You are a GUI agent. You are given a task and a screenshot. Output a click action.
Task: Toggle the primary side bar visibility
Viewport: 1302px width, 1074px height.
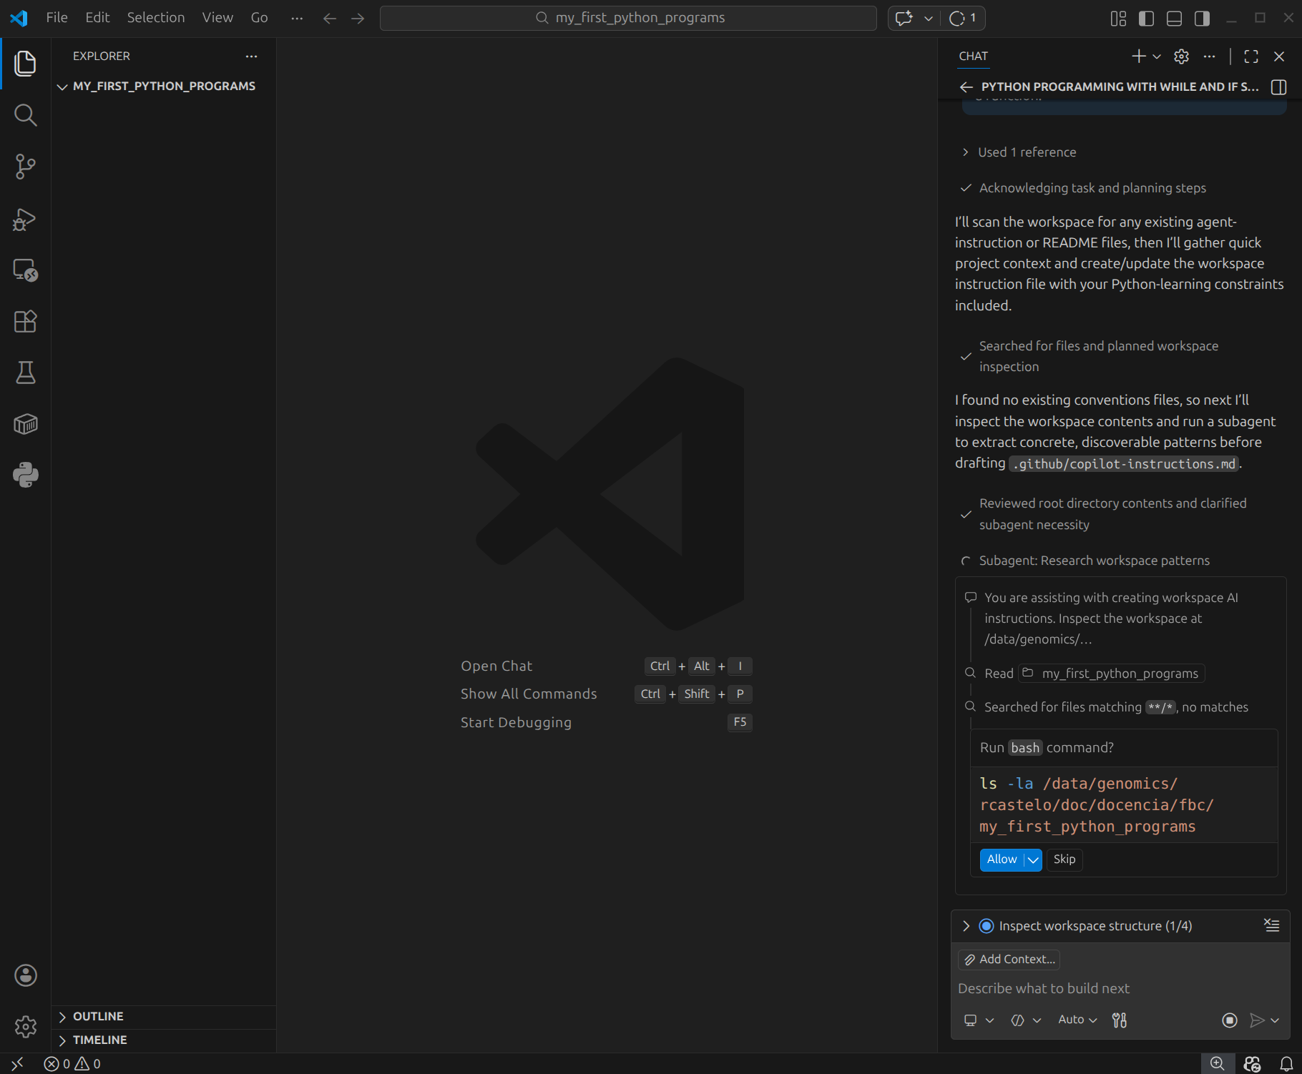click(x=1146, y=19)
